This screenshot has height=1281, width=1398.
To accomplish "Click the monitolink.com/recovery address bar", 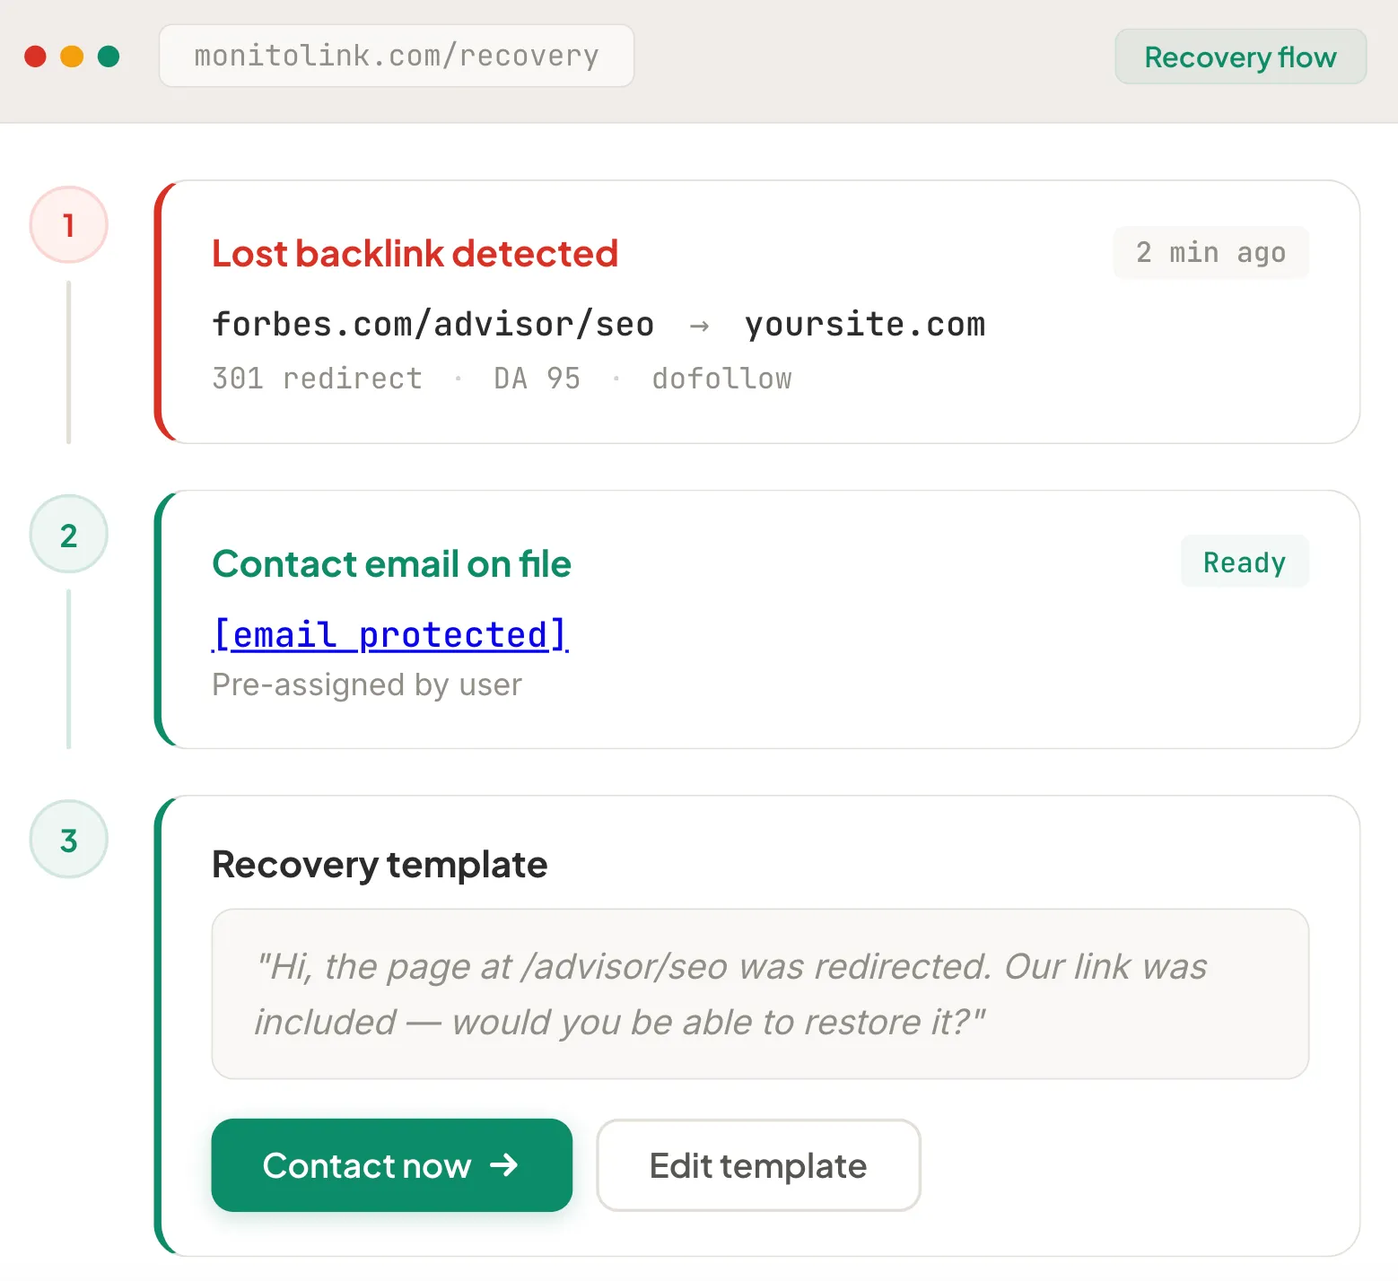I will [x=397, y=56].
